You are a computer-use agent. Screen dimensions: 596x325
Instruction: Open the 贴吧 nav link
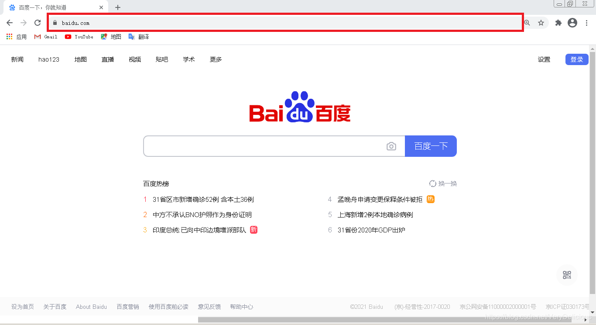point(162,59)
